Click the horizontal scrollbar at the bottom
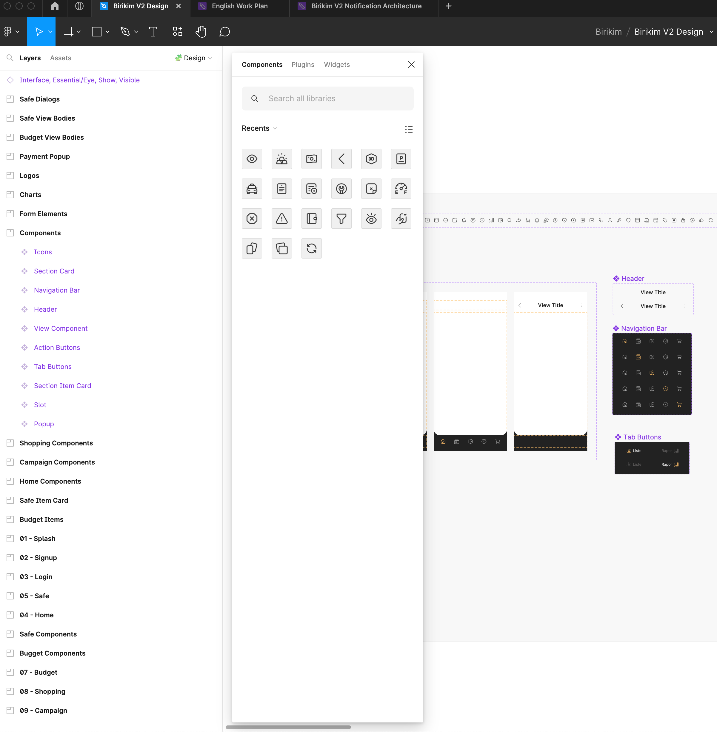The width and height of the screenshot is (717, 732). click(x=288, y=727)
